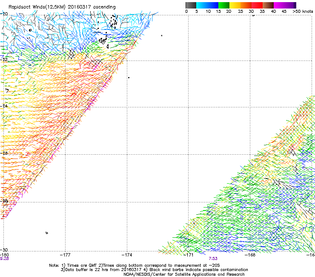Click the '40' label under the color bar
This screenshot has height=277, width=315.
(x=273, y=12)
